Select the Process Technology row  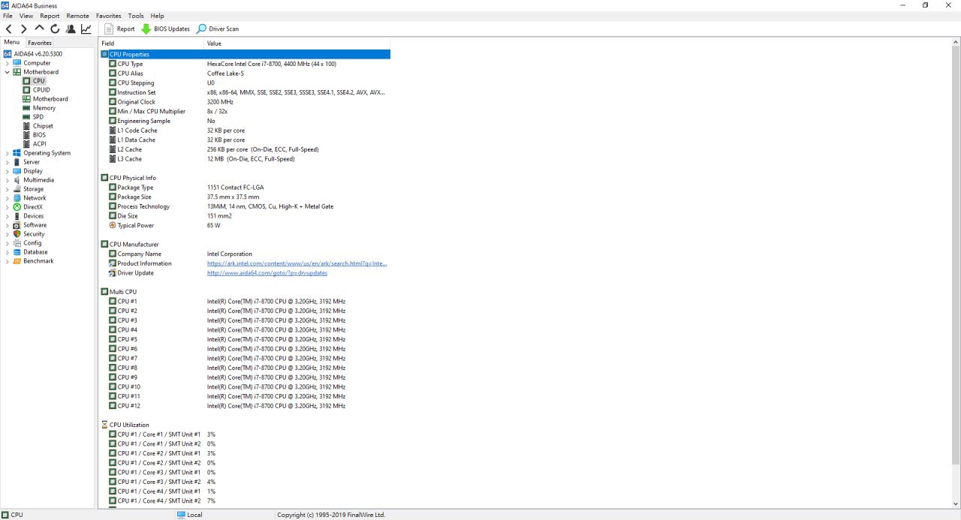pos(245,206)
